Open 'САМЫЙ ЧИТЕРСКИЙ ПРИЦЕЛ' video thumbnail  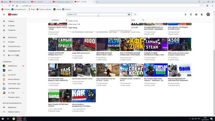click(x=60, y=44)
